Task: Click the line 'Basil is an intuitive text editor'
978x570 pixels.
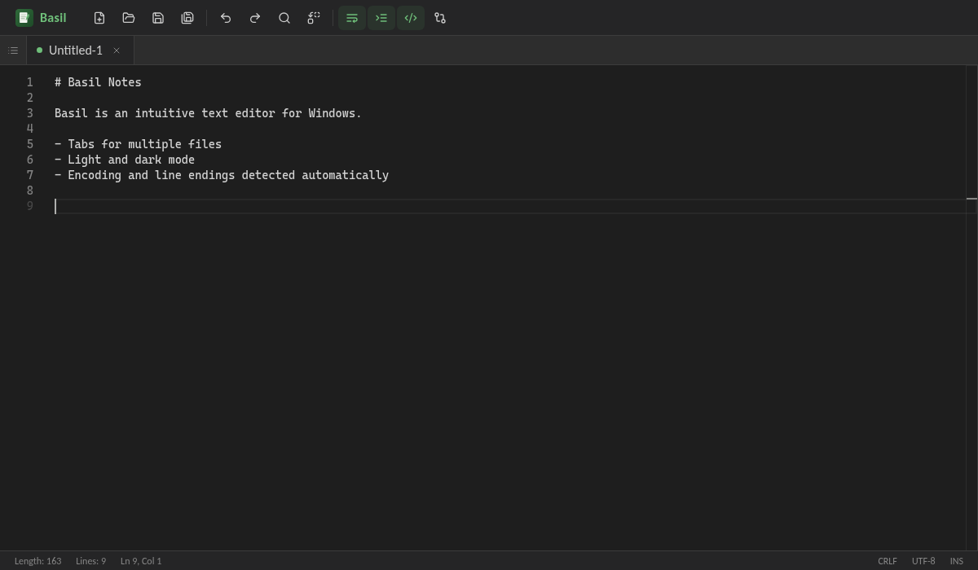Action: point(208,113)
